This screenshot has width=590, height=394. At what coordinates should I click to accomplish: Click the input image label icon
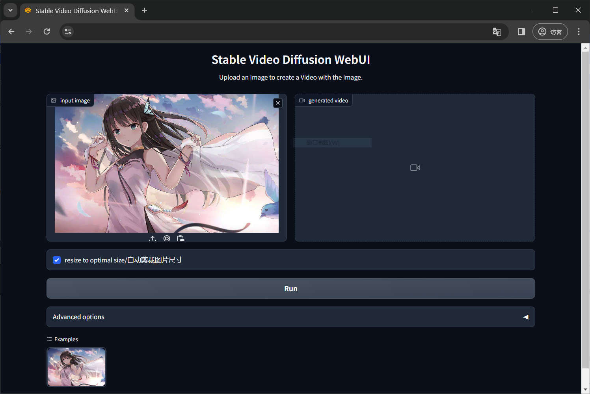point(54,100)
